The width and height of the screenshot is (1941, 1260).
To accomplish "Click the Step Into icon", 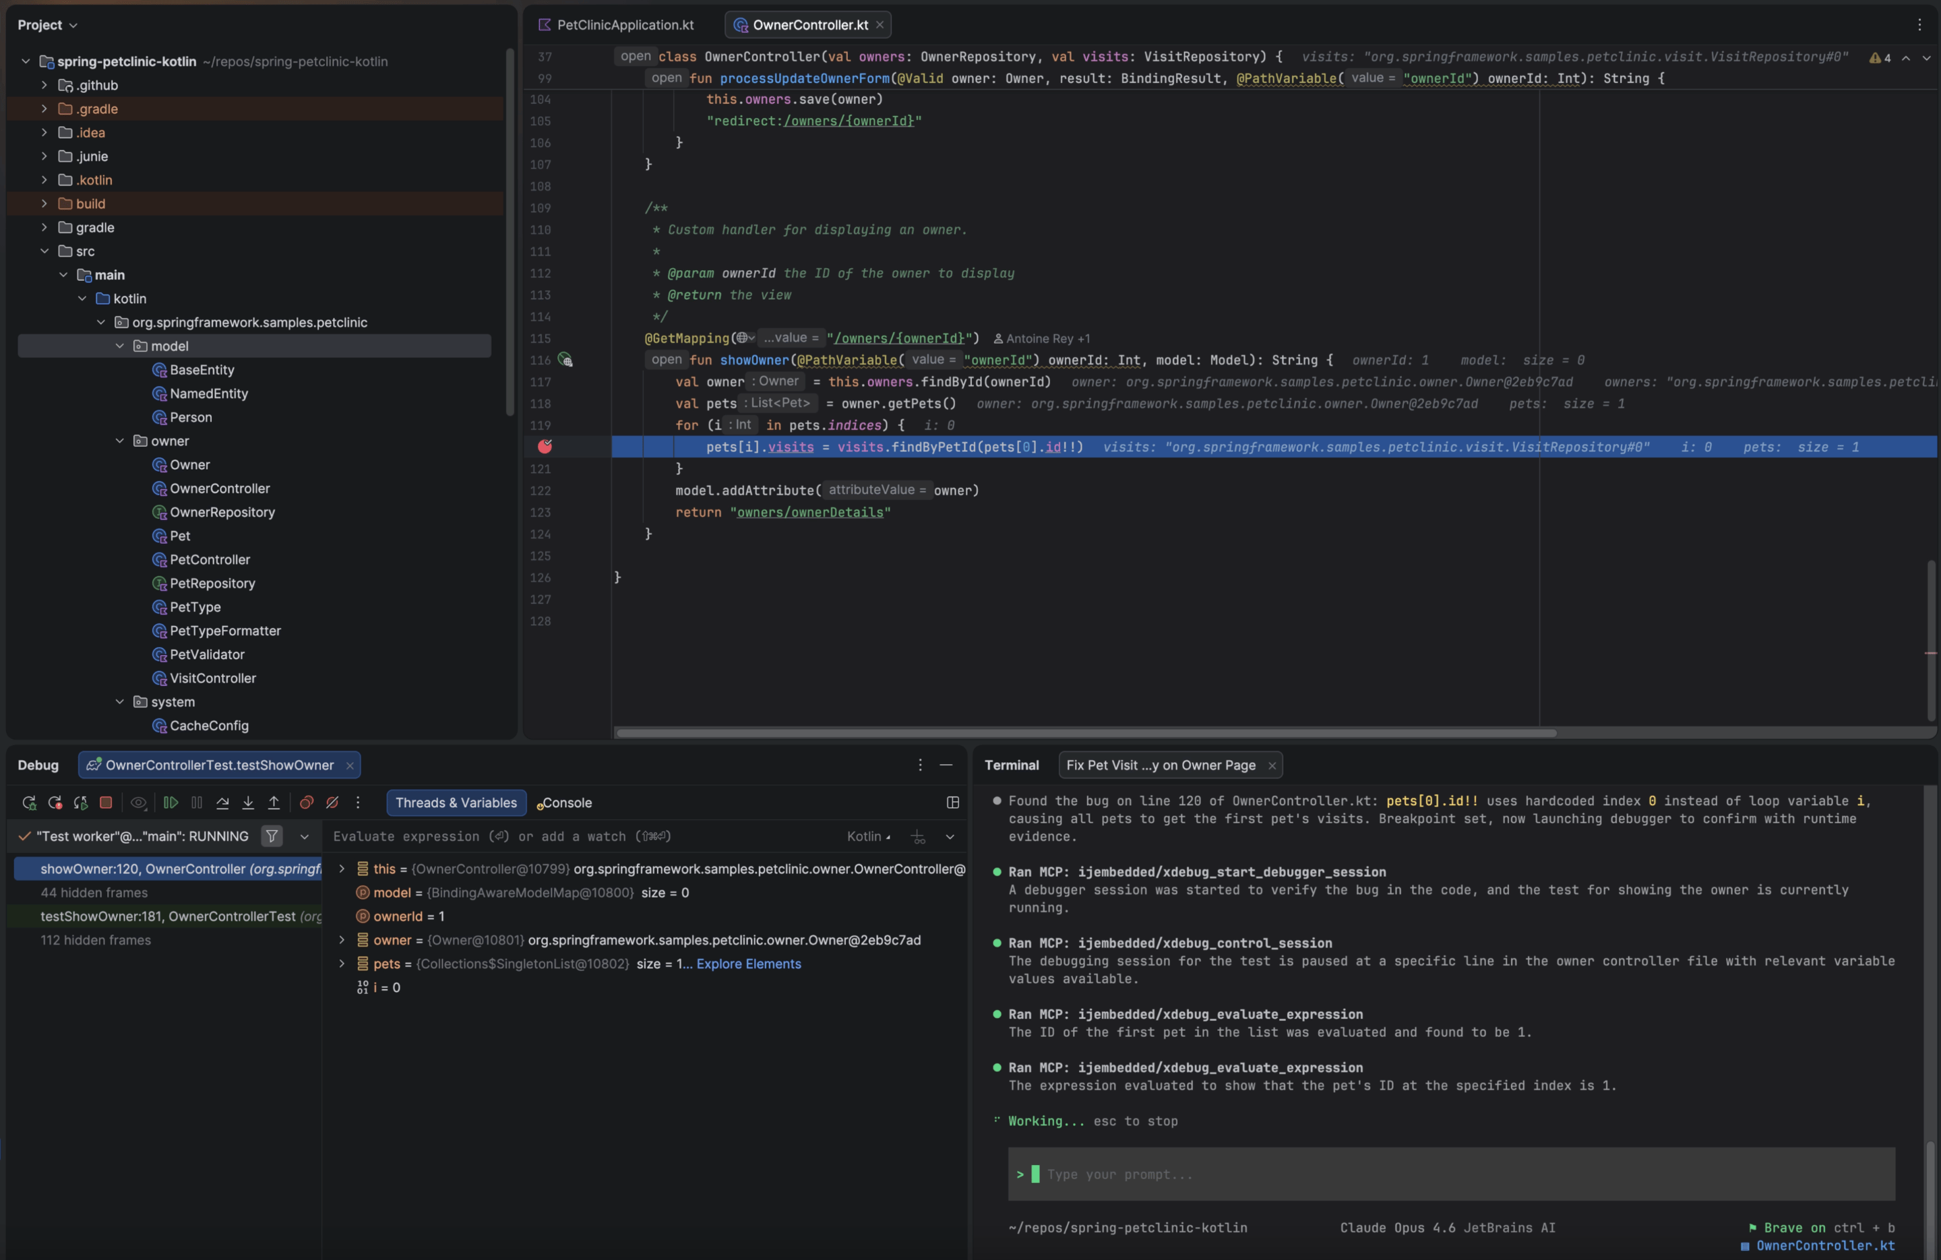I will point(248,802).
